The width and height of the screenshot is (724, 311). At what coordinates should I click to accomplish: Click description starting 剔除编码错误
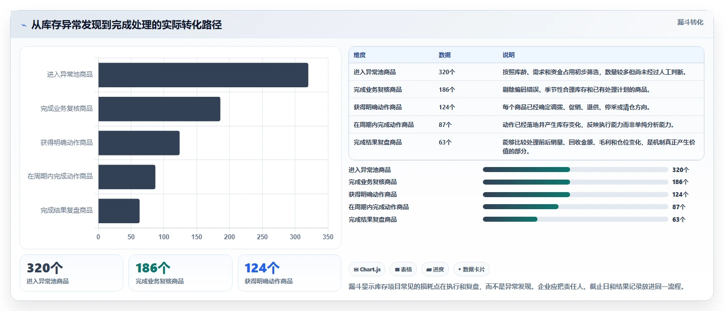point(576,90)
